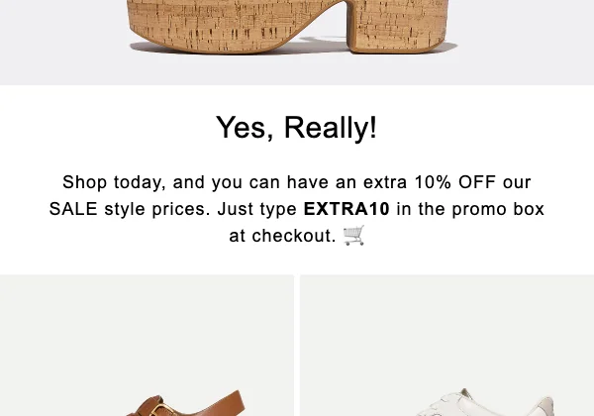Viewport: 594px width, 416px height.
Task: Click the "Shop today," text
Action: (x=114, y=182)
